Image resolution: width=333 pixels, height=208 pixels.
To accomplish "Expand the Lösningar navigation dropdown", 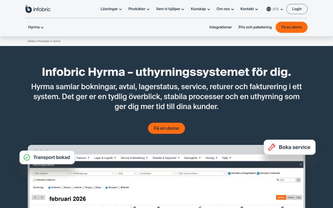I will tap(111, 9).
